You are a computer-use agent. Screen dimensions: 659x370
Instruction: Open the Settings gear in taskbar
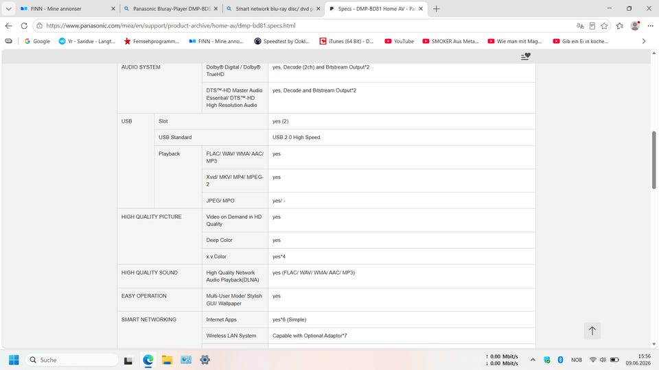[x=205, y=360]
